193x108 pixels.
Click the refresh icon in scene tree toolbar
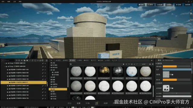coord(17,60)
